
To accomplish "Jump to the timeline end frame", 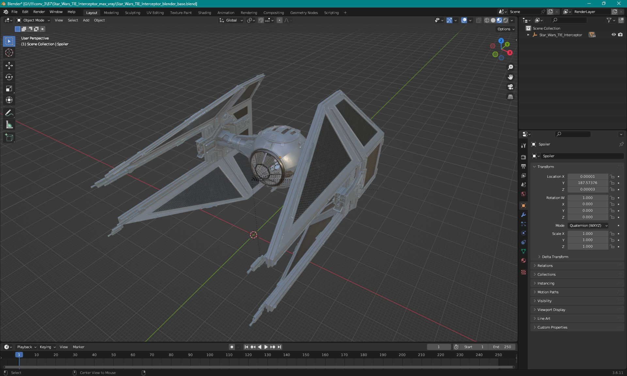I will click(279, 347).
